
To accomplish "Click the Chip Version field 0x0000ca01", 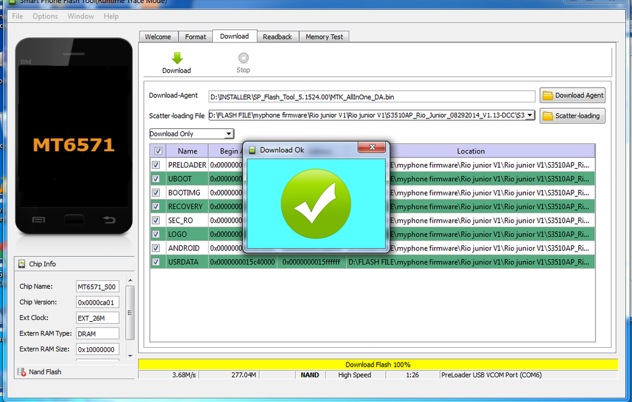I will 98,302.
